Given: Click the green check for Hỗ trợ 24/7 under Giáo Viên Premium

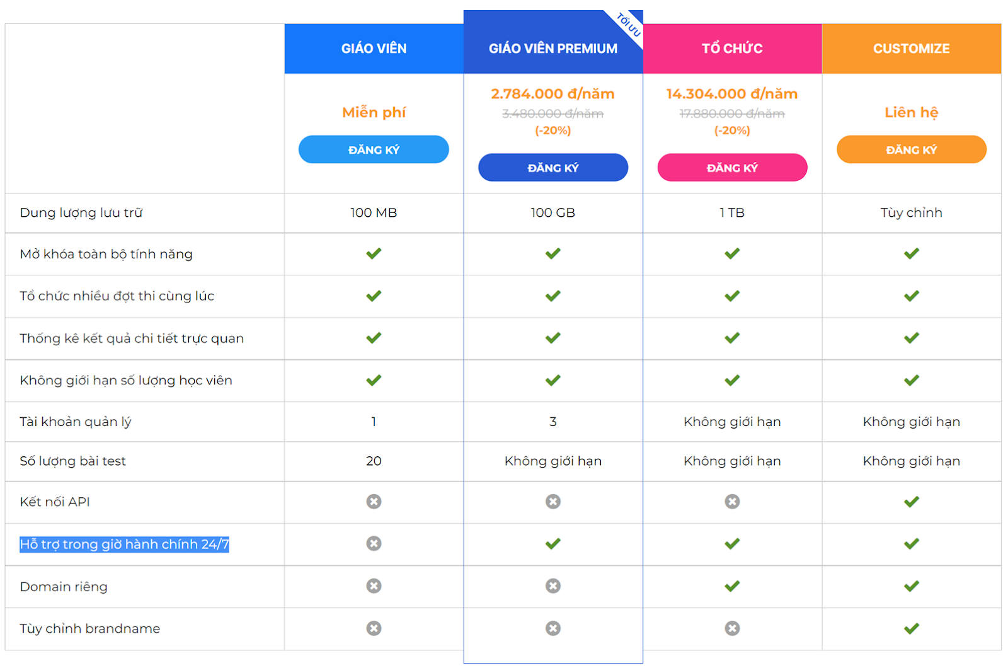Looking at the screenshot, I should (553, 543).
